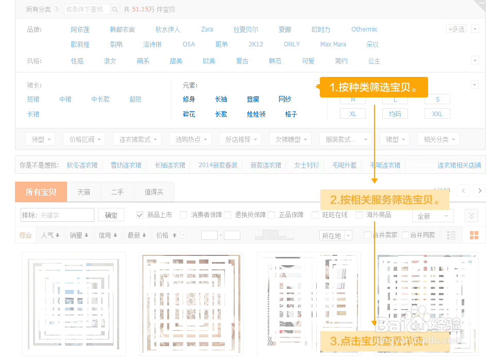Select skirt length 短裙
The image size is (489, 357).
tap(34, 99)
